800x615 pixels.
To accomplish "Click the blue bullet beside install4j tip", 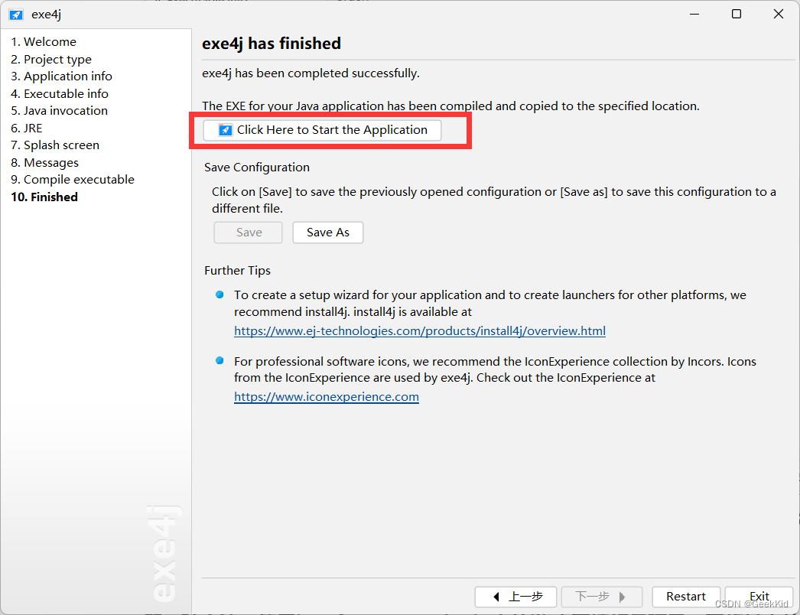I will [220, 294].
